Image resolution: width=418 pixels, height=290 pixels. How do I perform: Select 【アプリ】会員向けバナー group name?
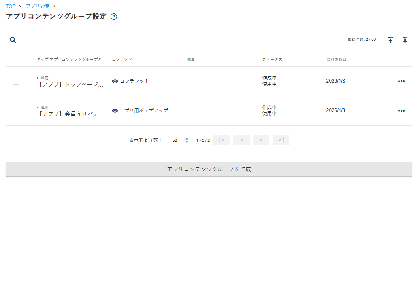coord(70,114)
